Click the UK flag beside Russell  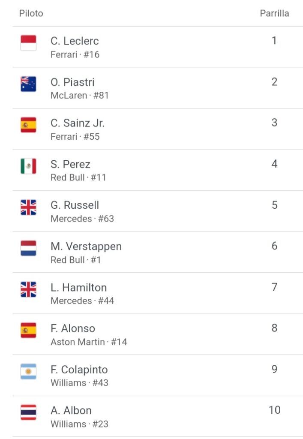pos(28,207)
